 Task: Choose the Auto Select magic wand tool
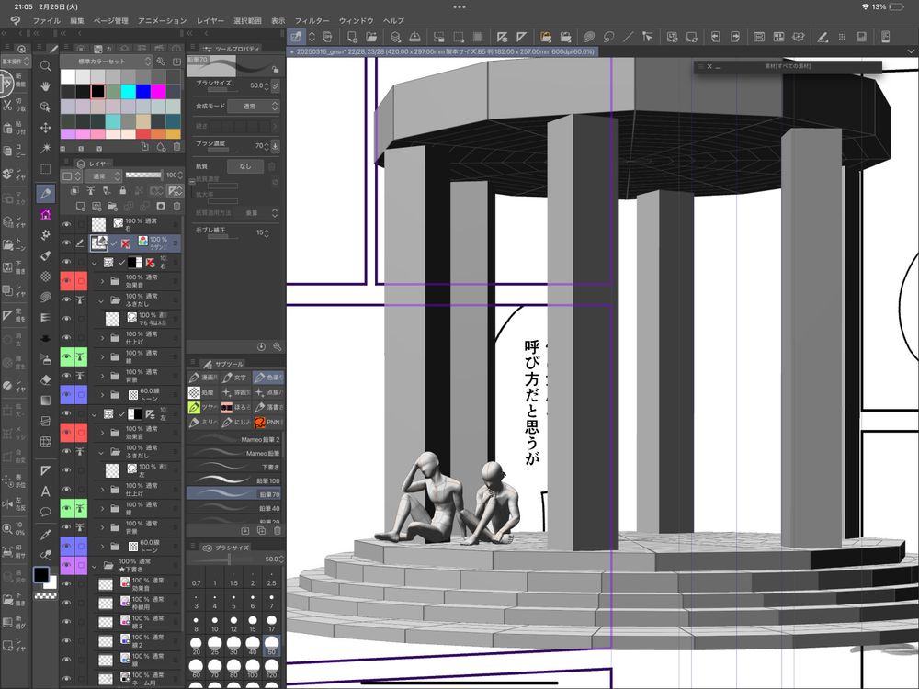(x=45, y=147)
